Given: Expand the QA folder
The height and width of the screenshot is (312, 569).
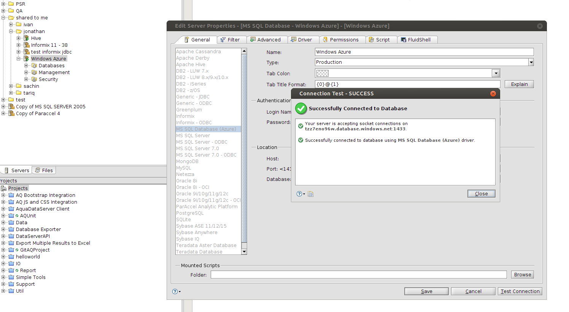Looking at the screenshot, I should click(3, 11).
